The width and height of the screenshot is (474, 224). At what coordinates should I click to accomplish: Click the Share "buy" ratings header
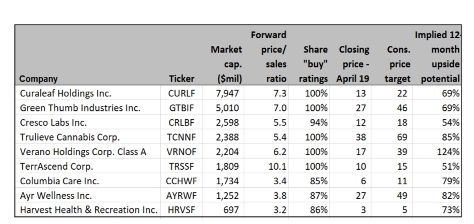click(x=314, y=64)
